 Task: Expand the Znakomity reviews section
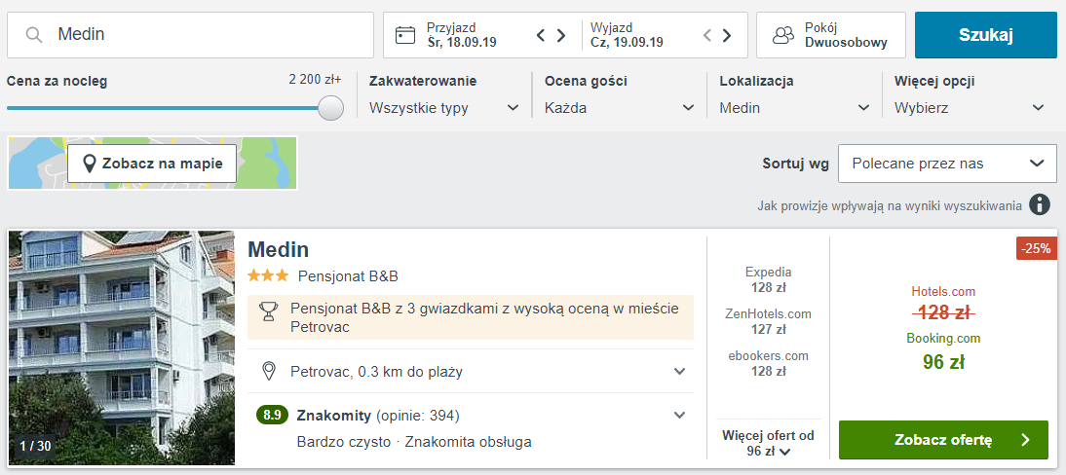679,415
